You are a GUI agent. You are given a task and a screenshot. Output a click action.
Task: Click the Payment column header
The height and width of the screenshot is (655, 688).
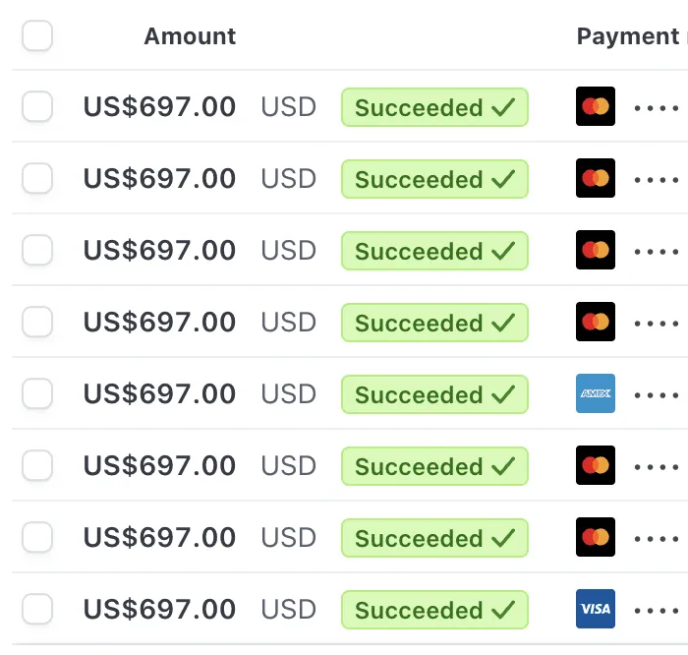pos(627,36)
